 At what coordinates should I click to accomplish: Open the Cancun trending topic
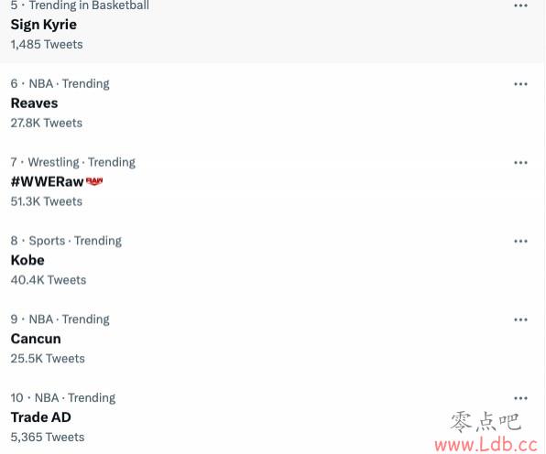36,339
